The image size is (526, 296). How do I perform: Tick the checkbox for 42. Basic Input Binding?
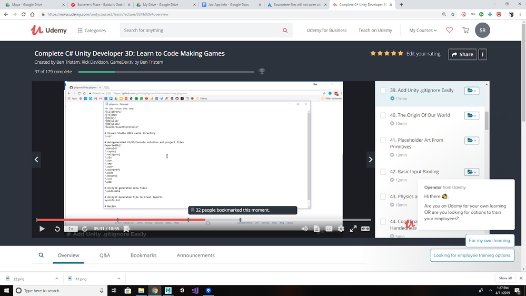coord(383,172)
